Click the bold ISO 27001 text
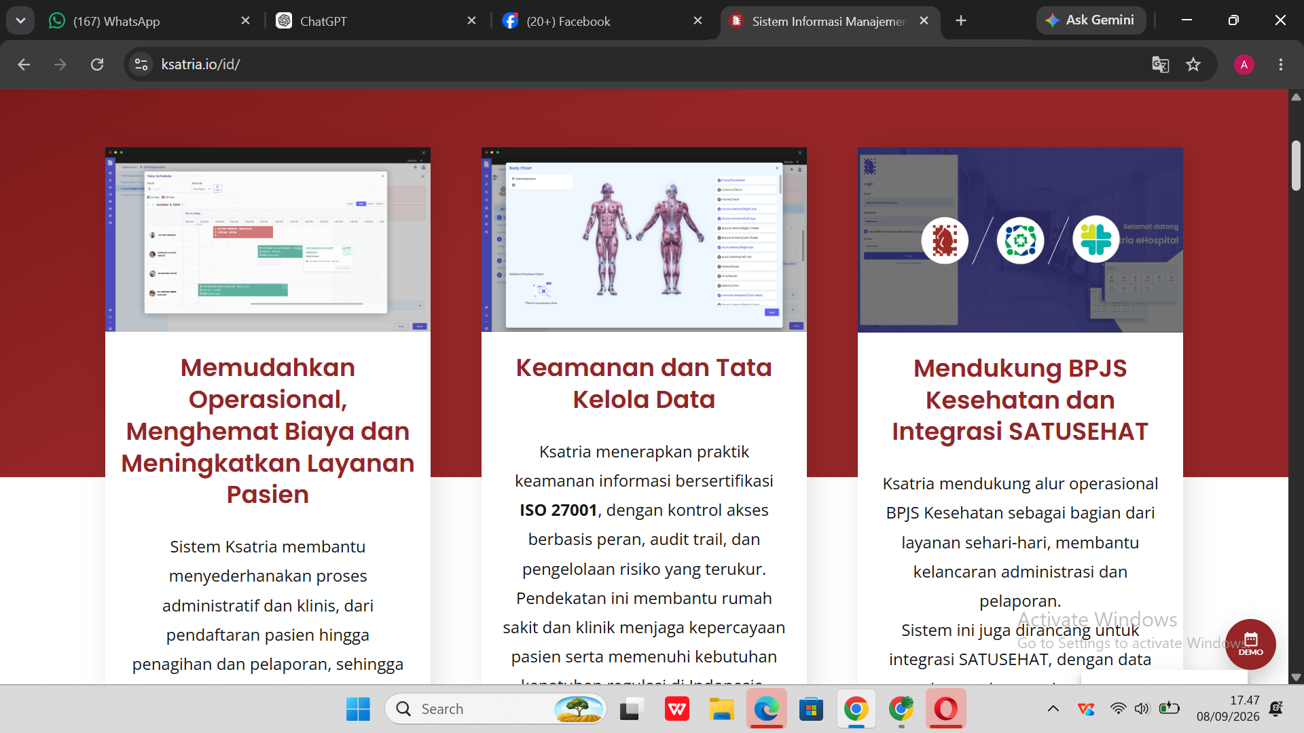Screen dimensions: 1304x733 [x=558, y=510]
